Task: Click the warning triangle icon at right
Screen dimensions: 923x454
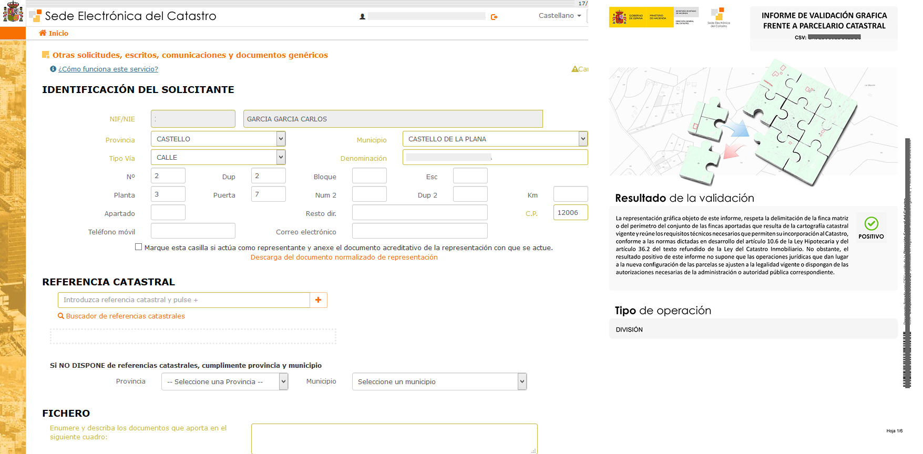Action: point(575,69)
